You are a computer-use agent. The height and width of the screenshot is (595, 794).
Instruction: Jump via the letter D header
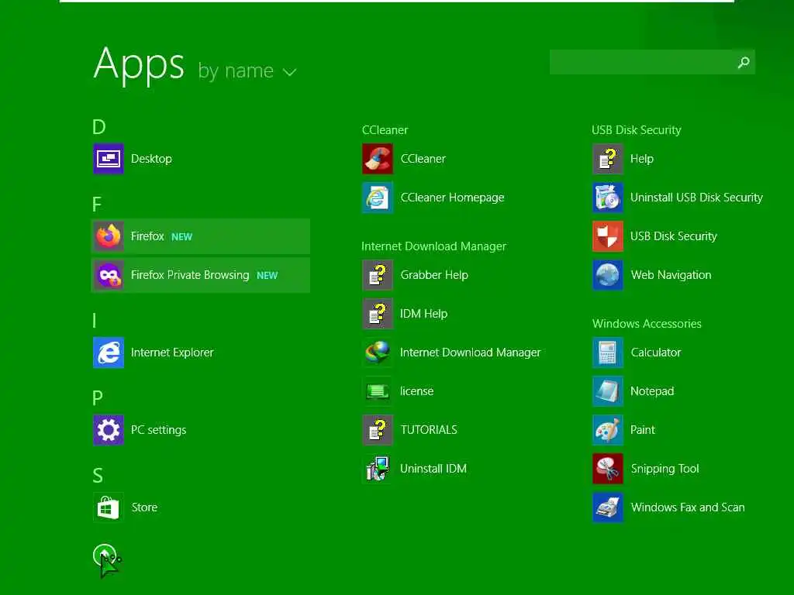click(98, 126)
